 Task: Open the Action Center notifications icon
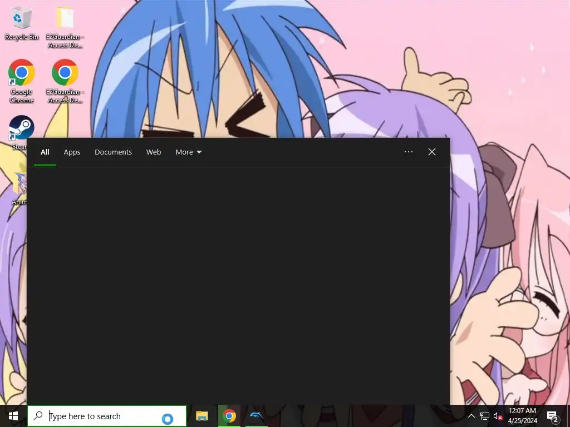pos(553,416)
